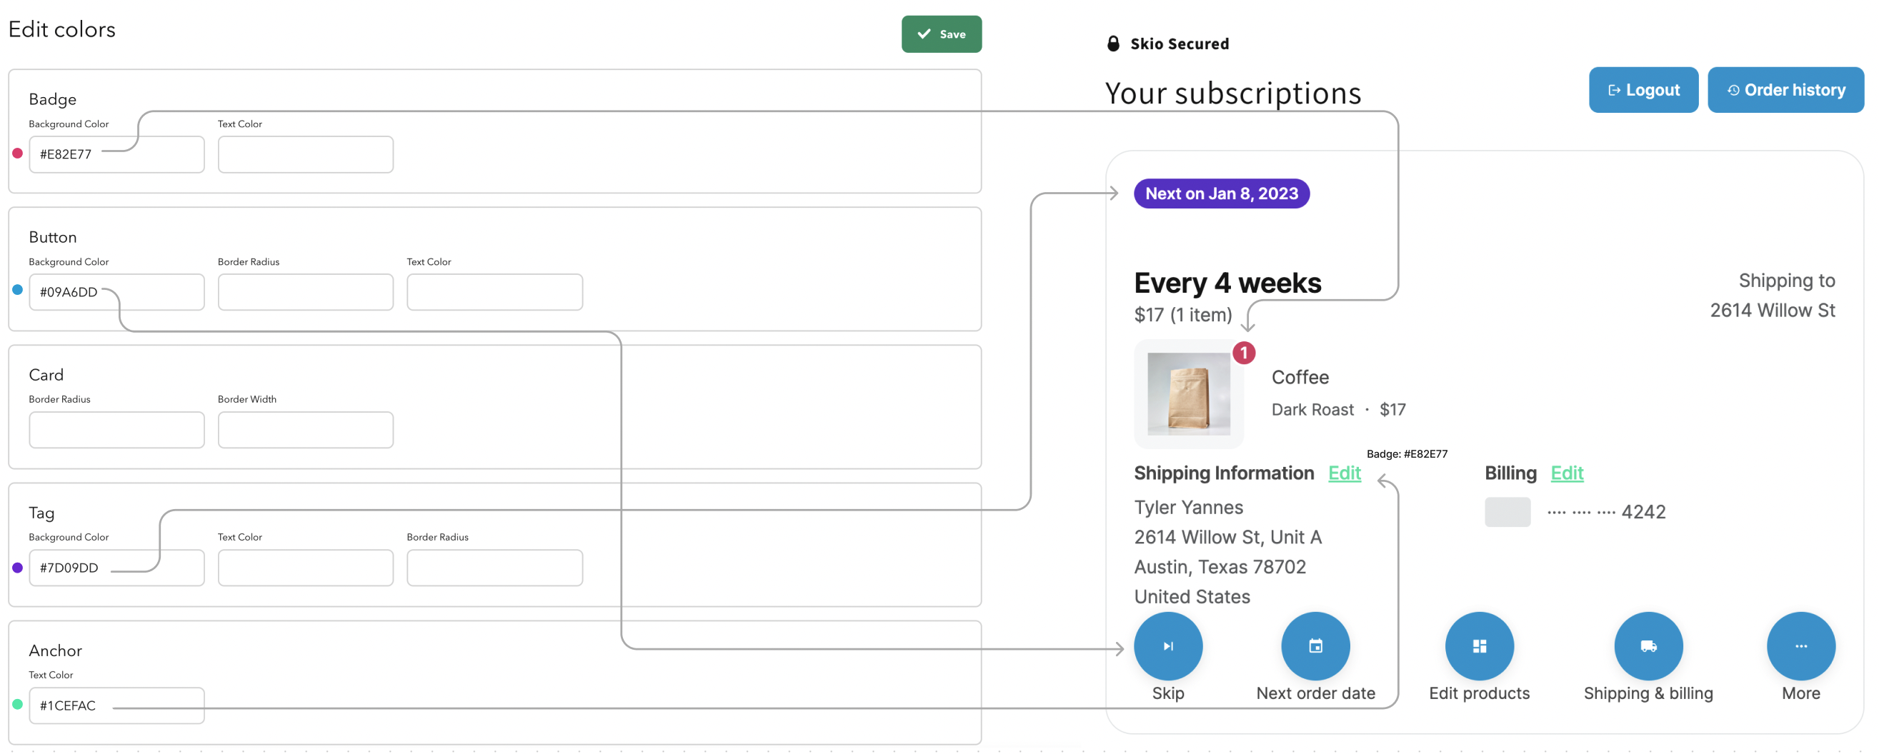This screenshot has width=1879, height=754.
Task: Click the Every 4 weeks heading
Action: (1227, 283)
